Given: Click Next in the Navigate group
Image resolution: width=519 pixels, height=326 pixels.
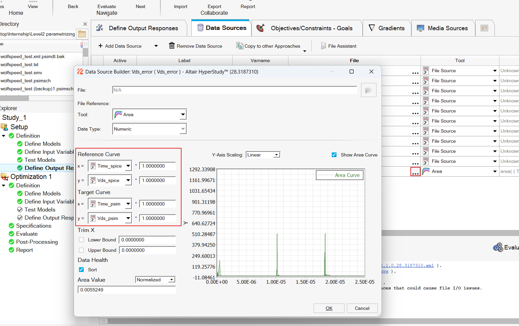Looking at the screenshot, I should pos(141,6).
